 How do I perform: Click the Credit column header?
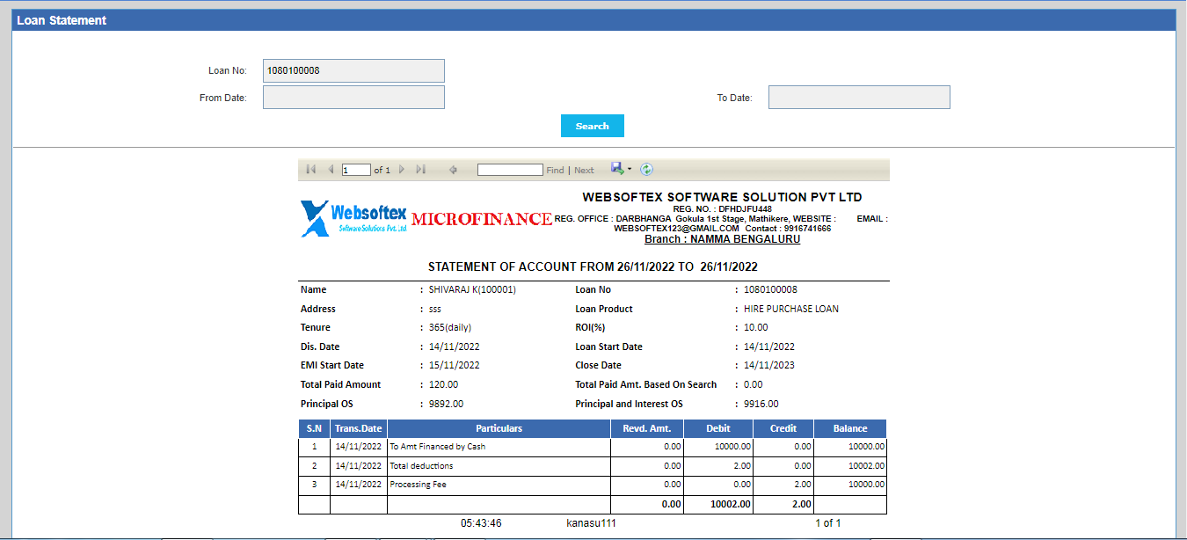783,428
